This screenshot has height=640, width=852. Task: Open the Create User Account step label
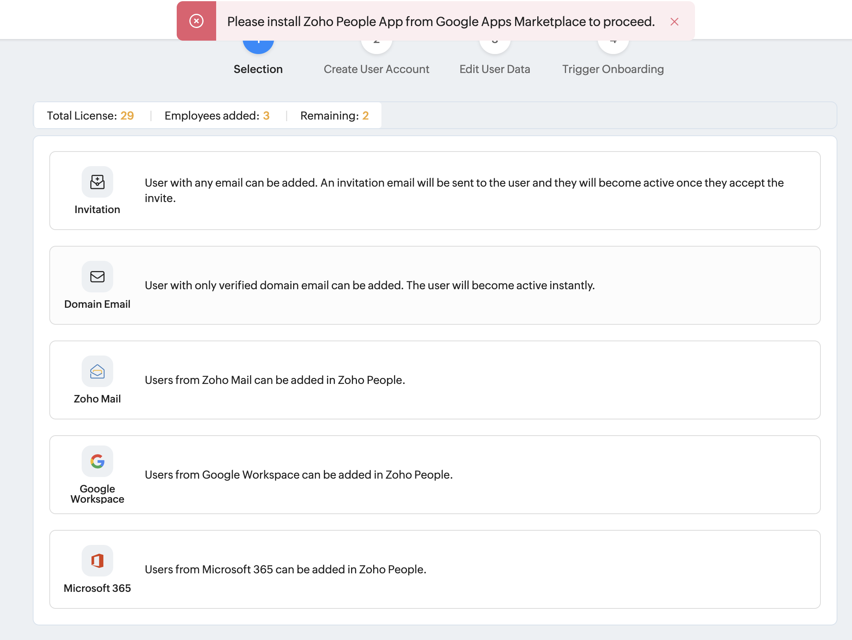tap(376, 69)
